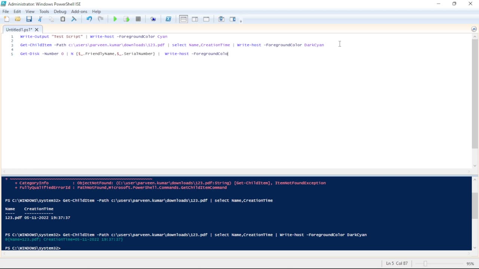Clear the console pane icon

coord(74,19)
